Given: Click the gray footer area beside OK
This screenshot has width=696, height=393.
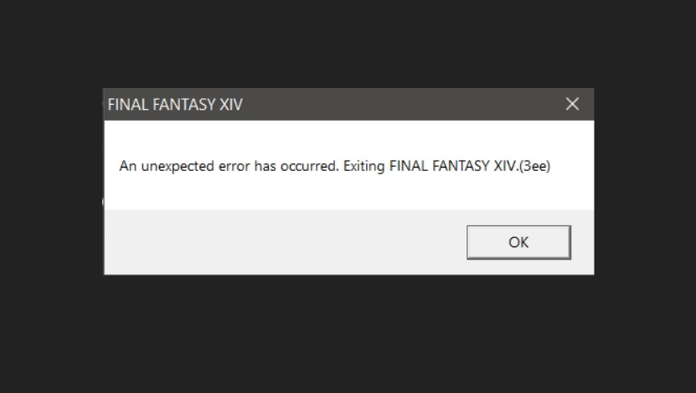Looking at the screenshot, I should [x=284, y=242].
